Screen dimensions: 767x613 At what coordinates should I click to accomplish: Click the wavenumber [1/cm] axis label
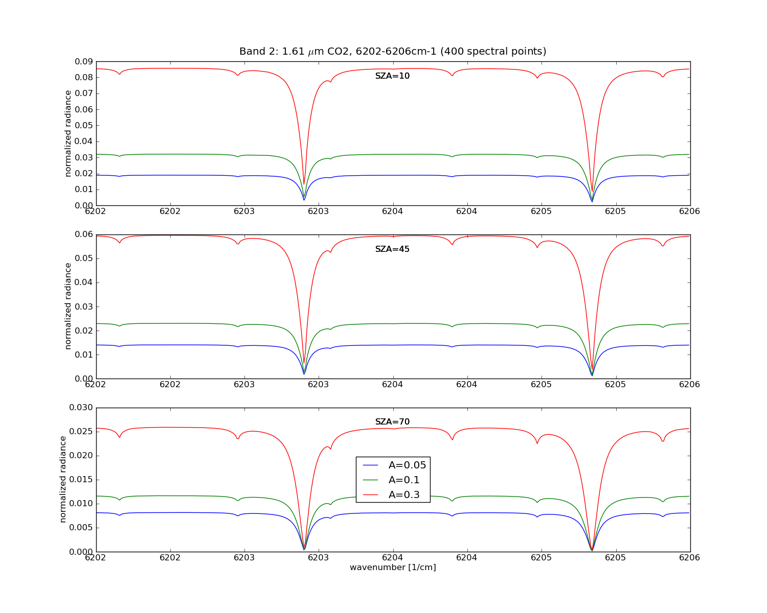pyautogui.click(x=393, y=568)
